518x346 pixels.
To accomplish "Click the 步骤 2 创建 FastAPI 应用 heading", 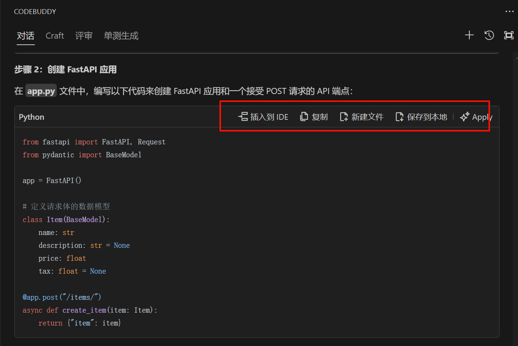I will click(x=65, y=70).
